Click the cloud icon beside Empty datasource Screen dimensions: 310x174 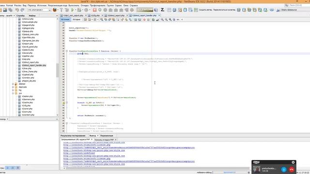272,10
